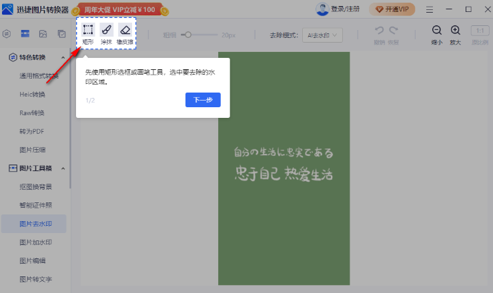Click 登录/注册 to sign in
The image size is (493, 293).
coord(345,9)
